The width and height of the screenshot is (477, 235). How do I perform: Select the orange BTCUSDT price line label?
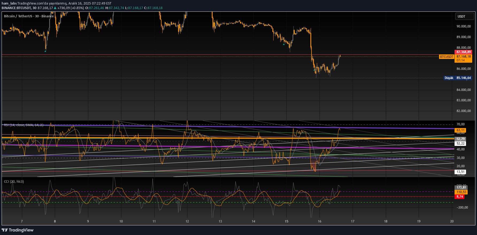tap(447, 57)
